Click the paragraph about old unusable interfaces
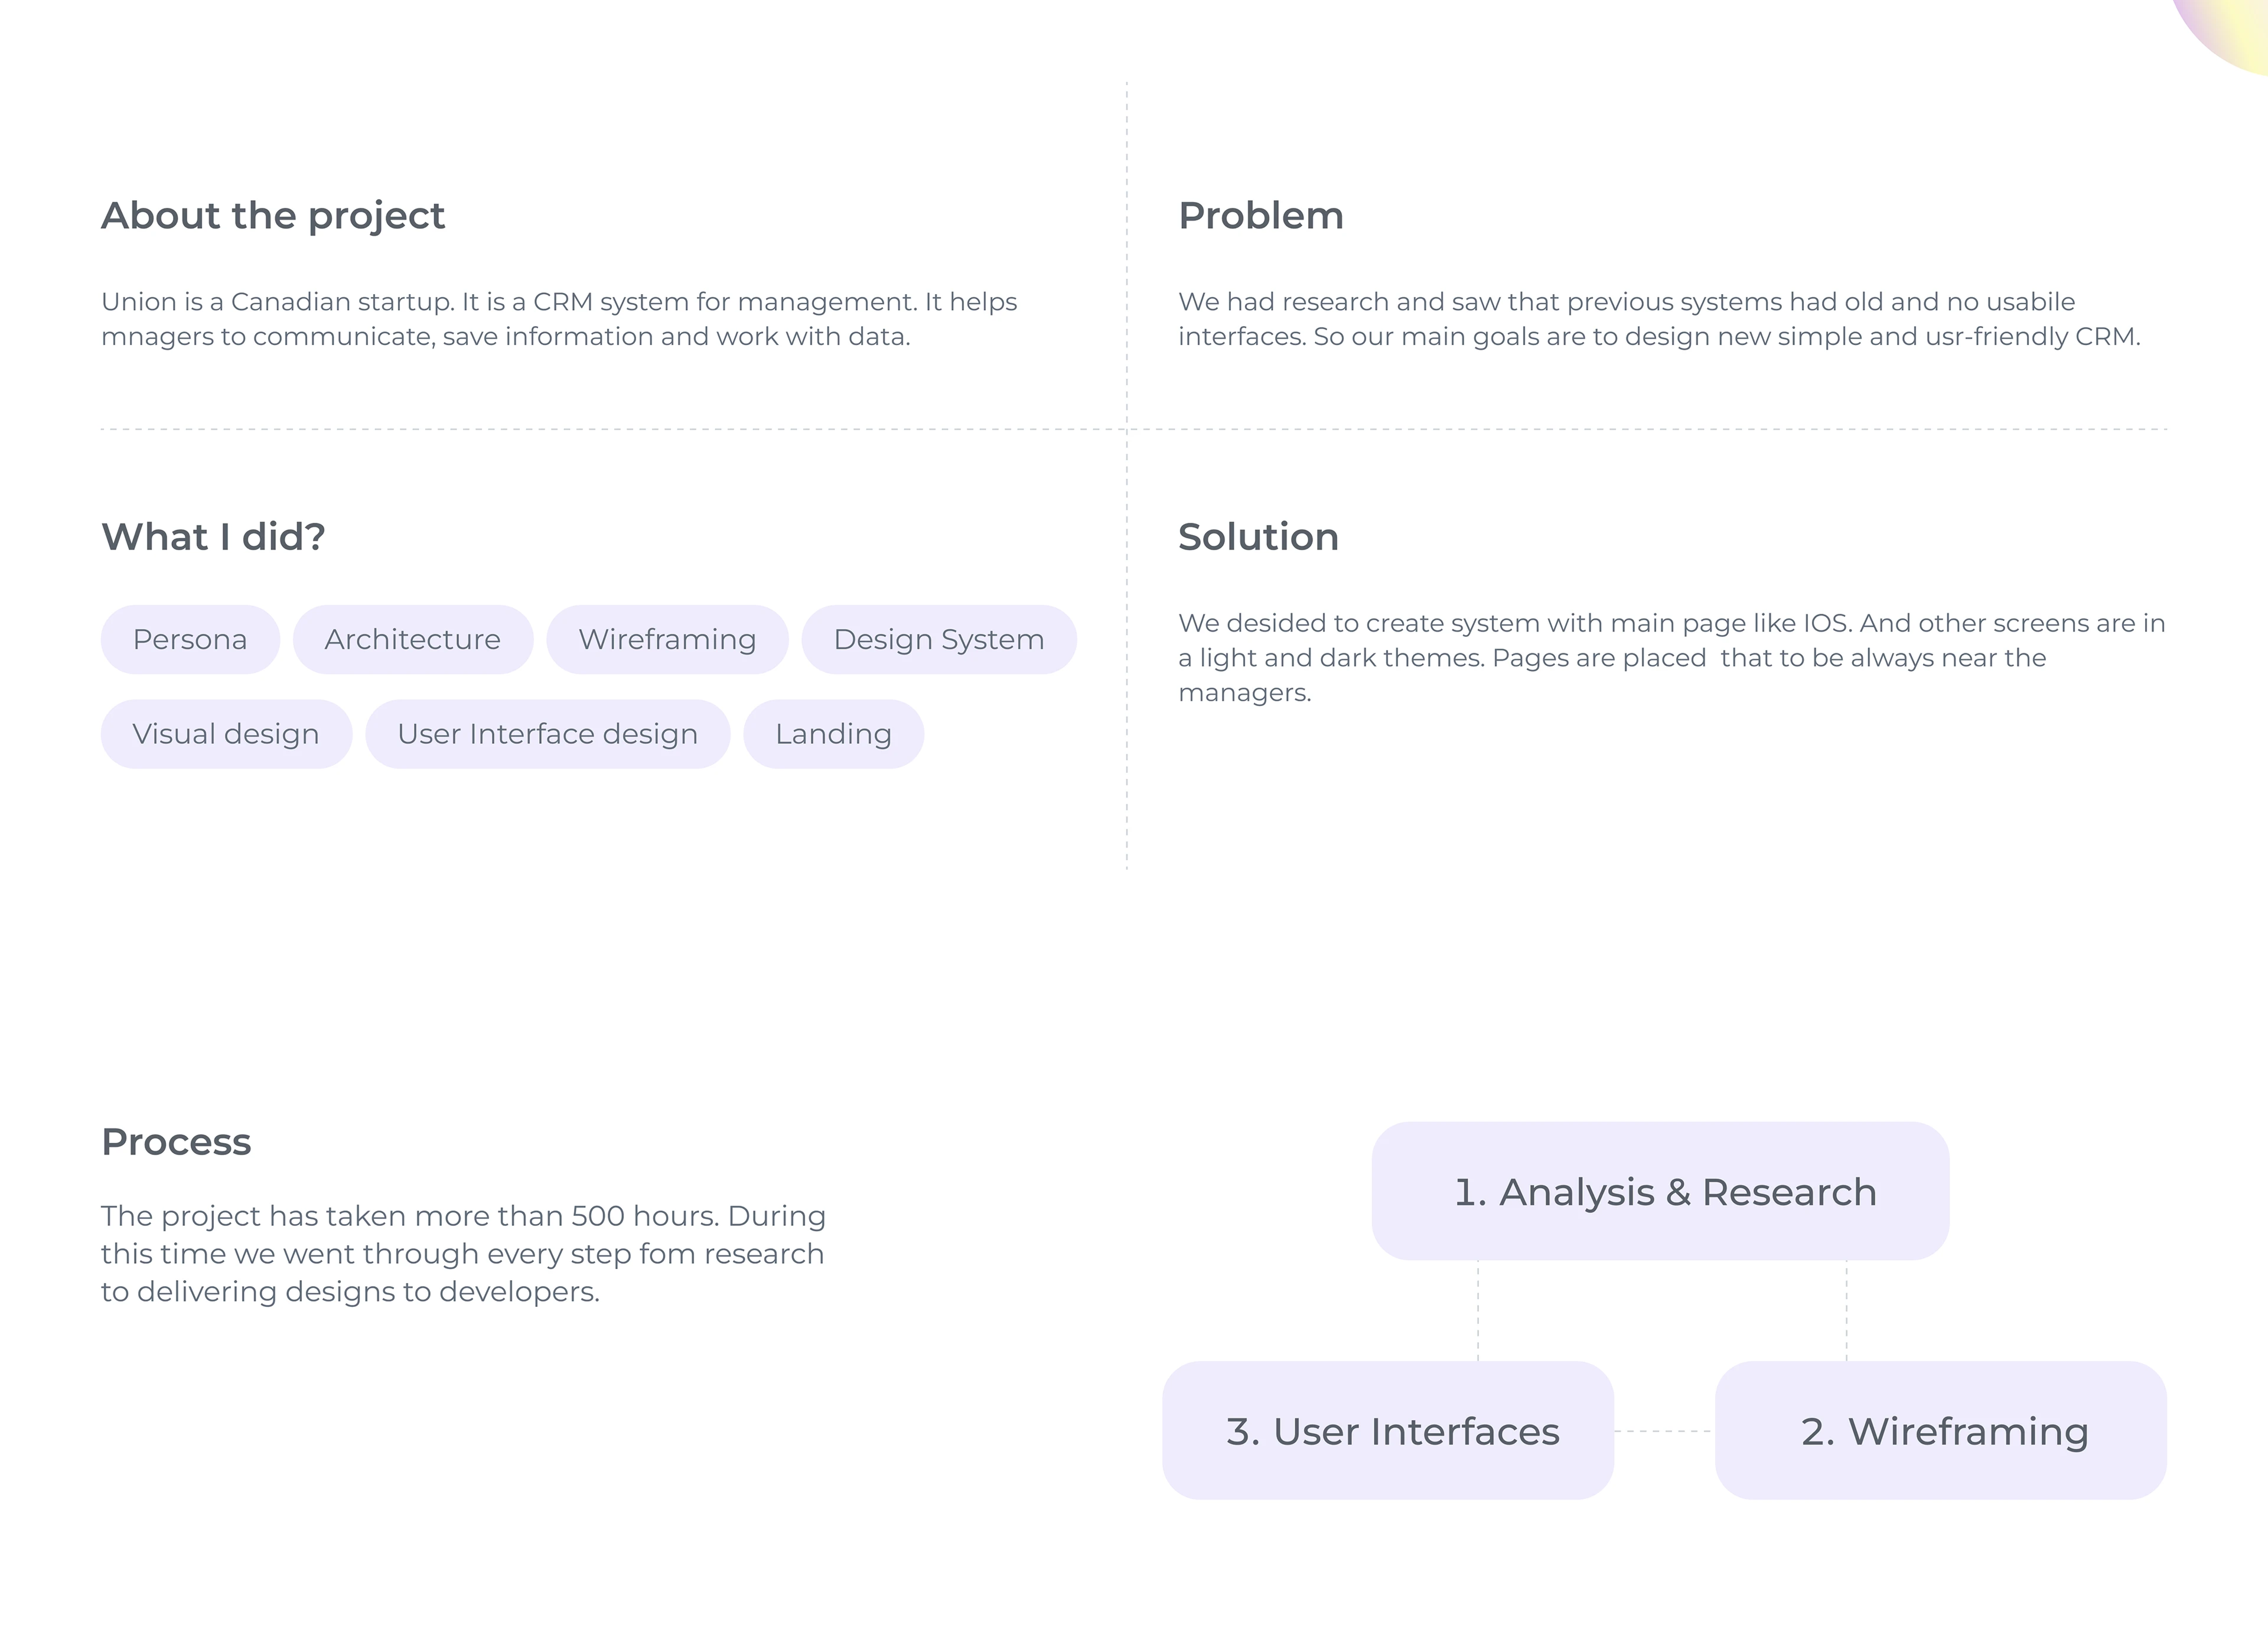This screenshot has height=1640, width=2268. click(1658, 319)
